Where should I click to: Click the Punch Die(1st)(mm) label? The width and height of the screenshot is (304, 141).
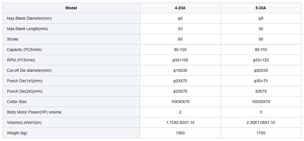coord(25,81)
